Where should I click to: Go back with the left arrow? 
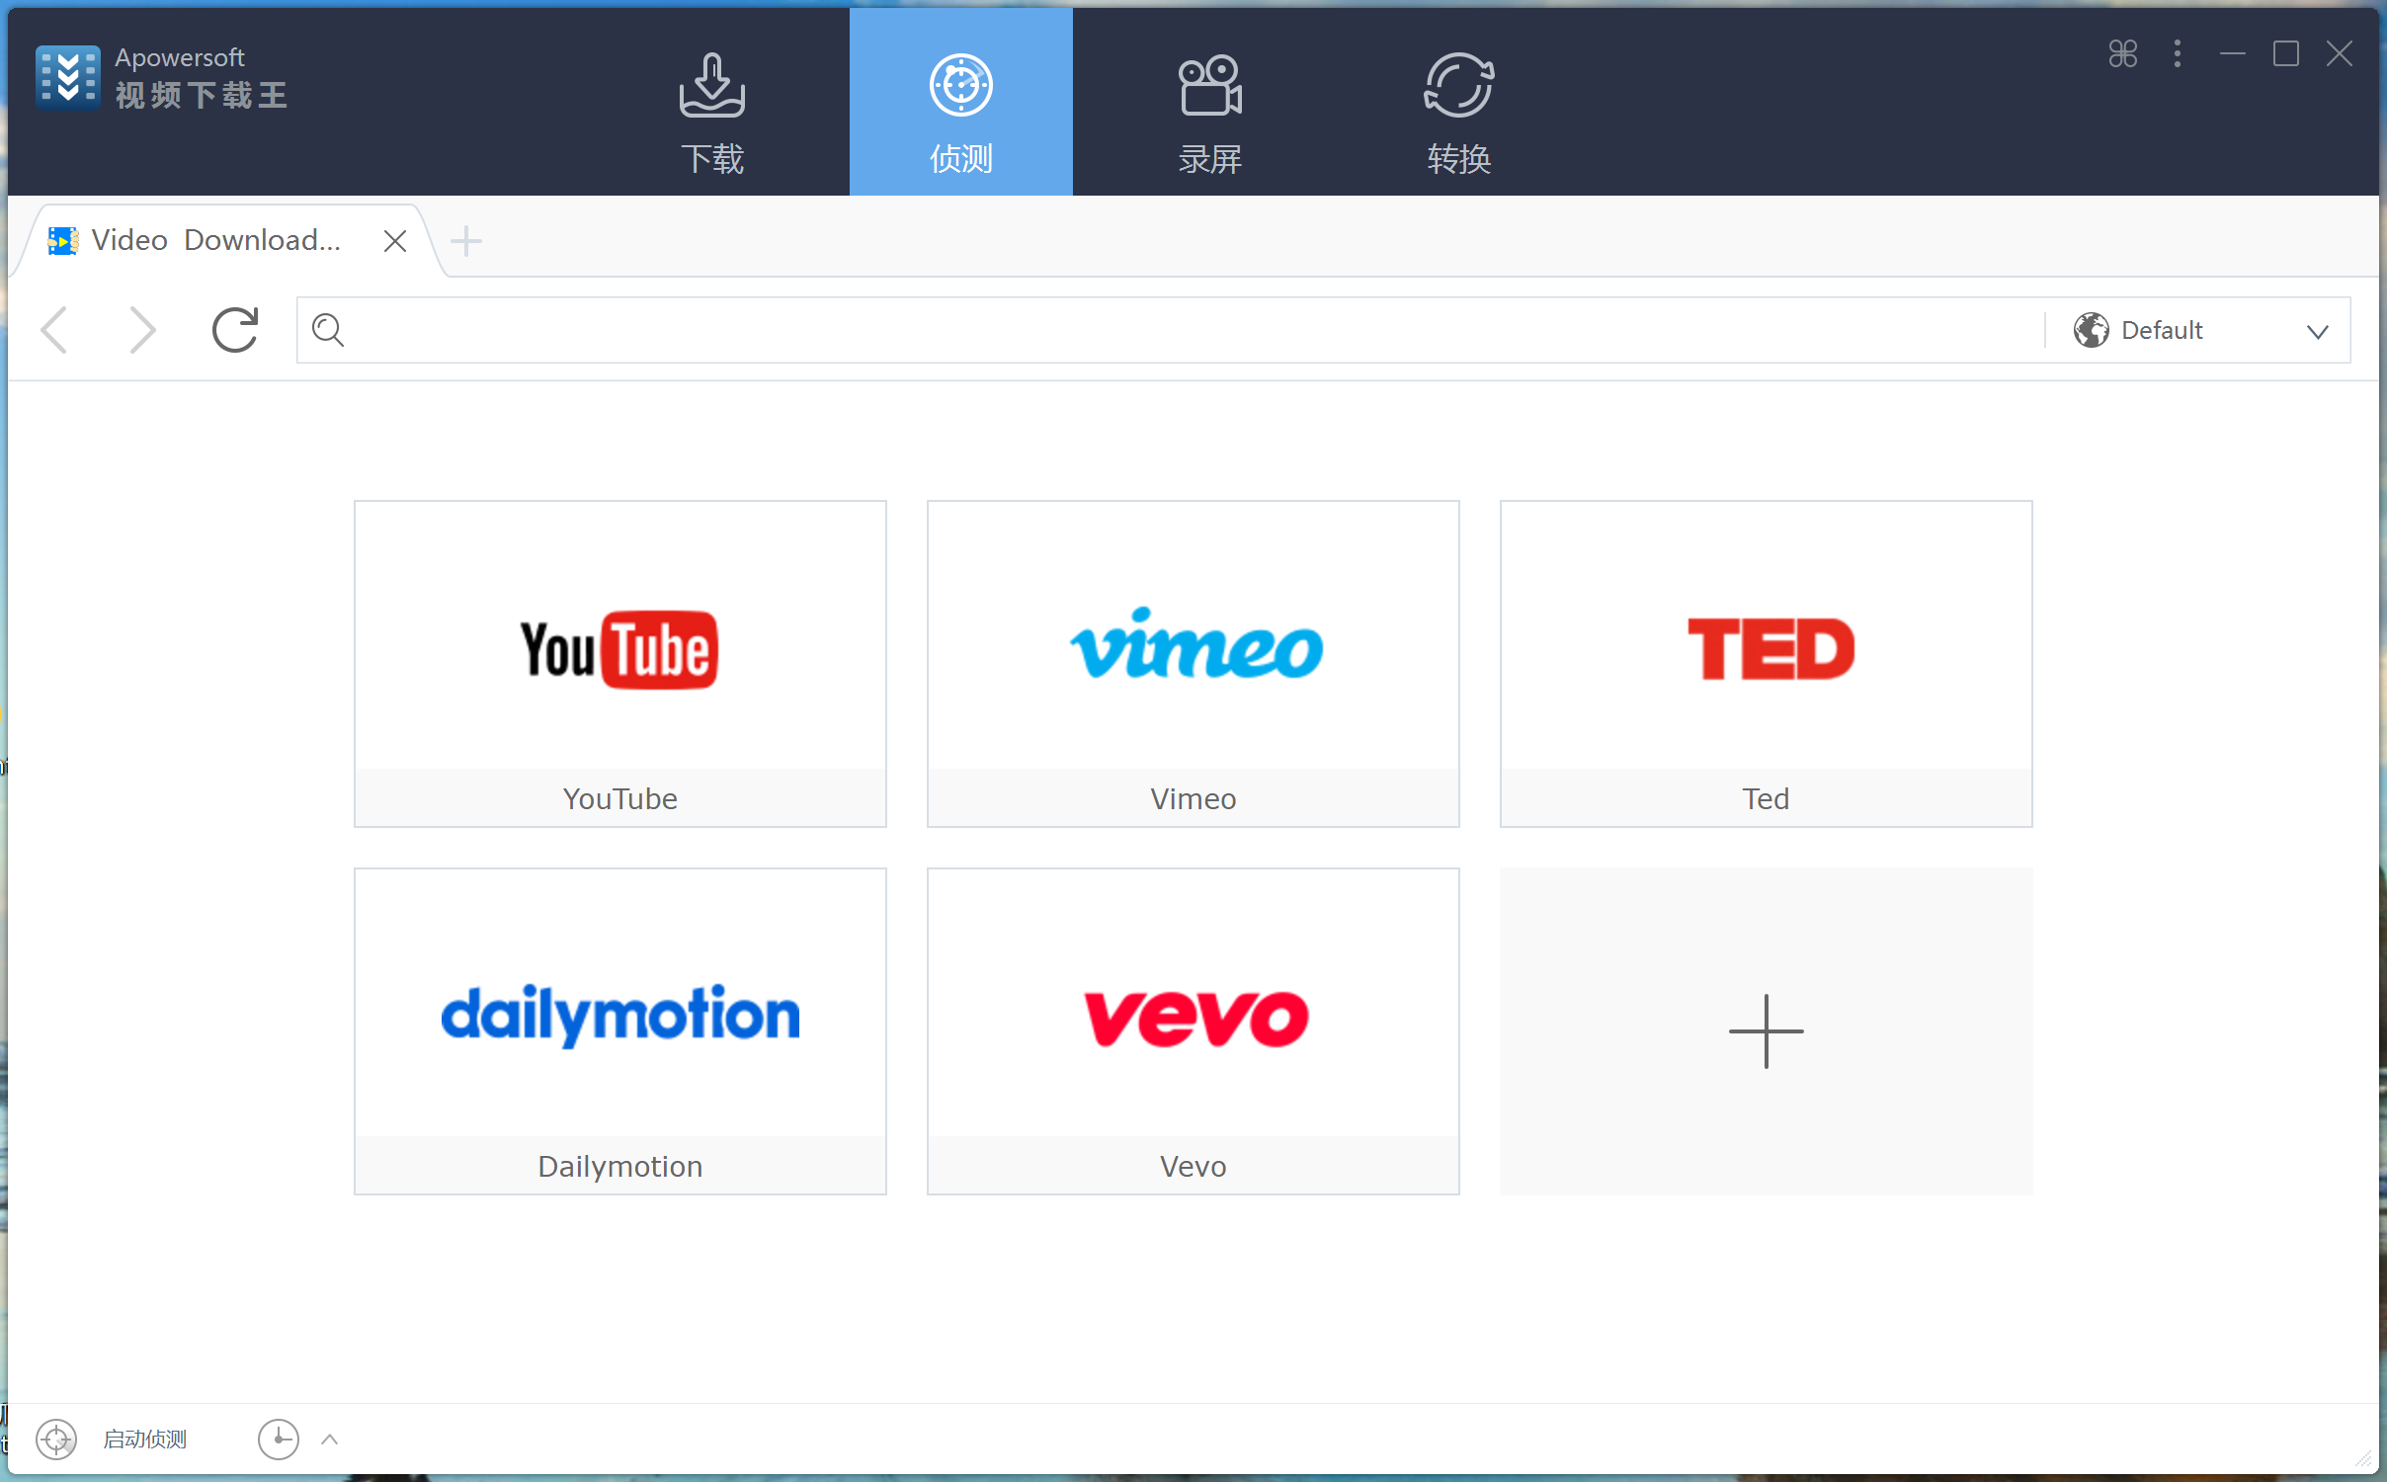55,329
